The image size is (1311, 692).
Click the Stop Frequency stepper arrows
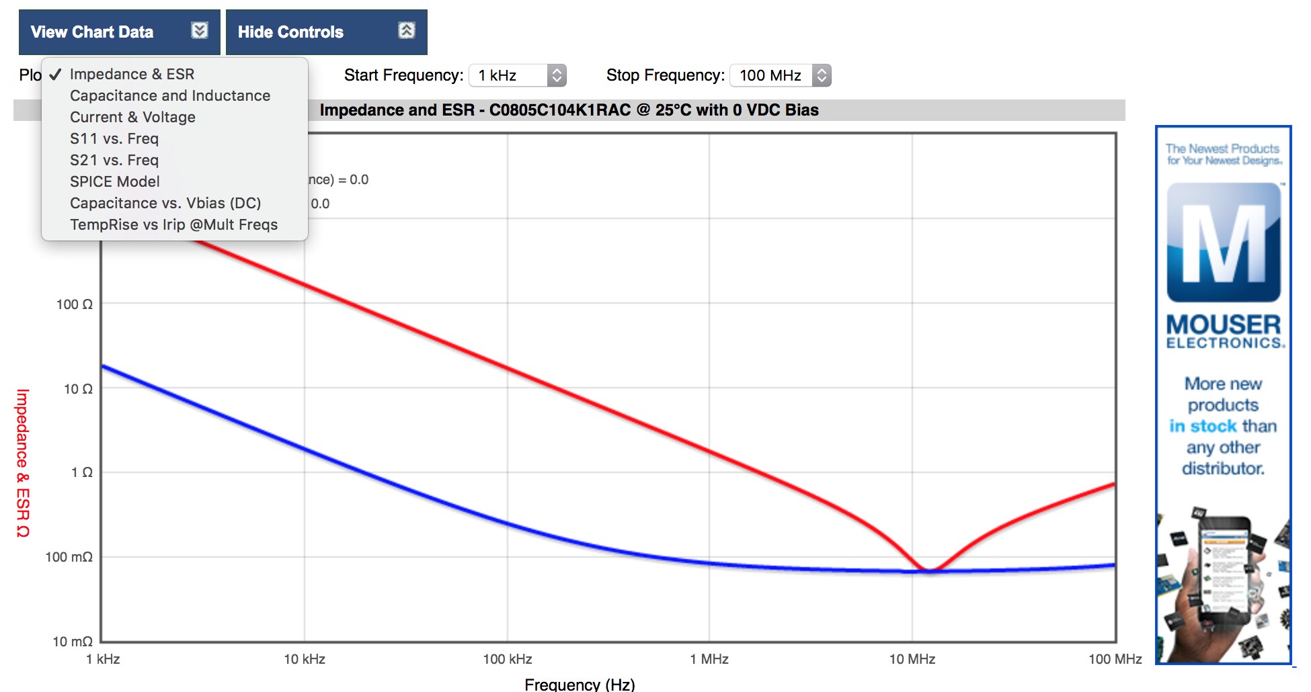point(822,75)
